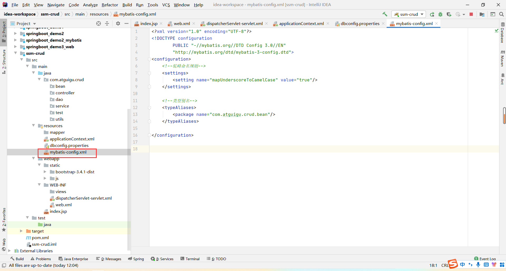The width and height of the screenshot is (506, 271).
Task: Switch to the applicationContext.xml tab
Action: (301, 23)
